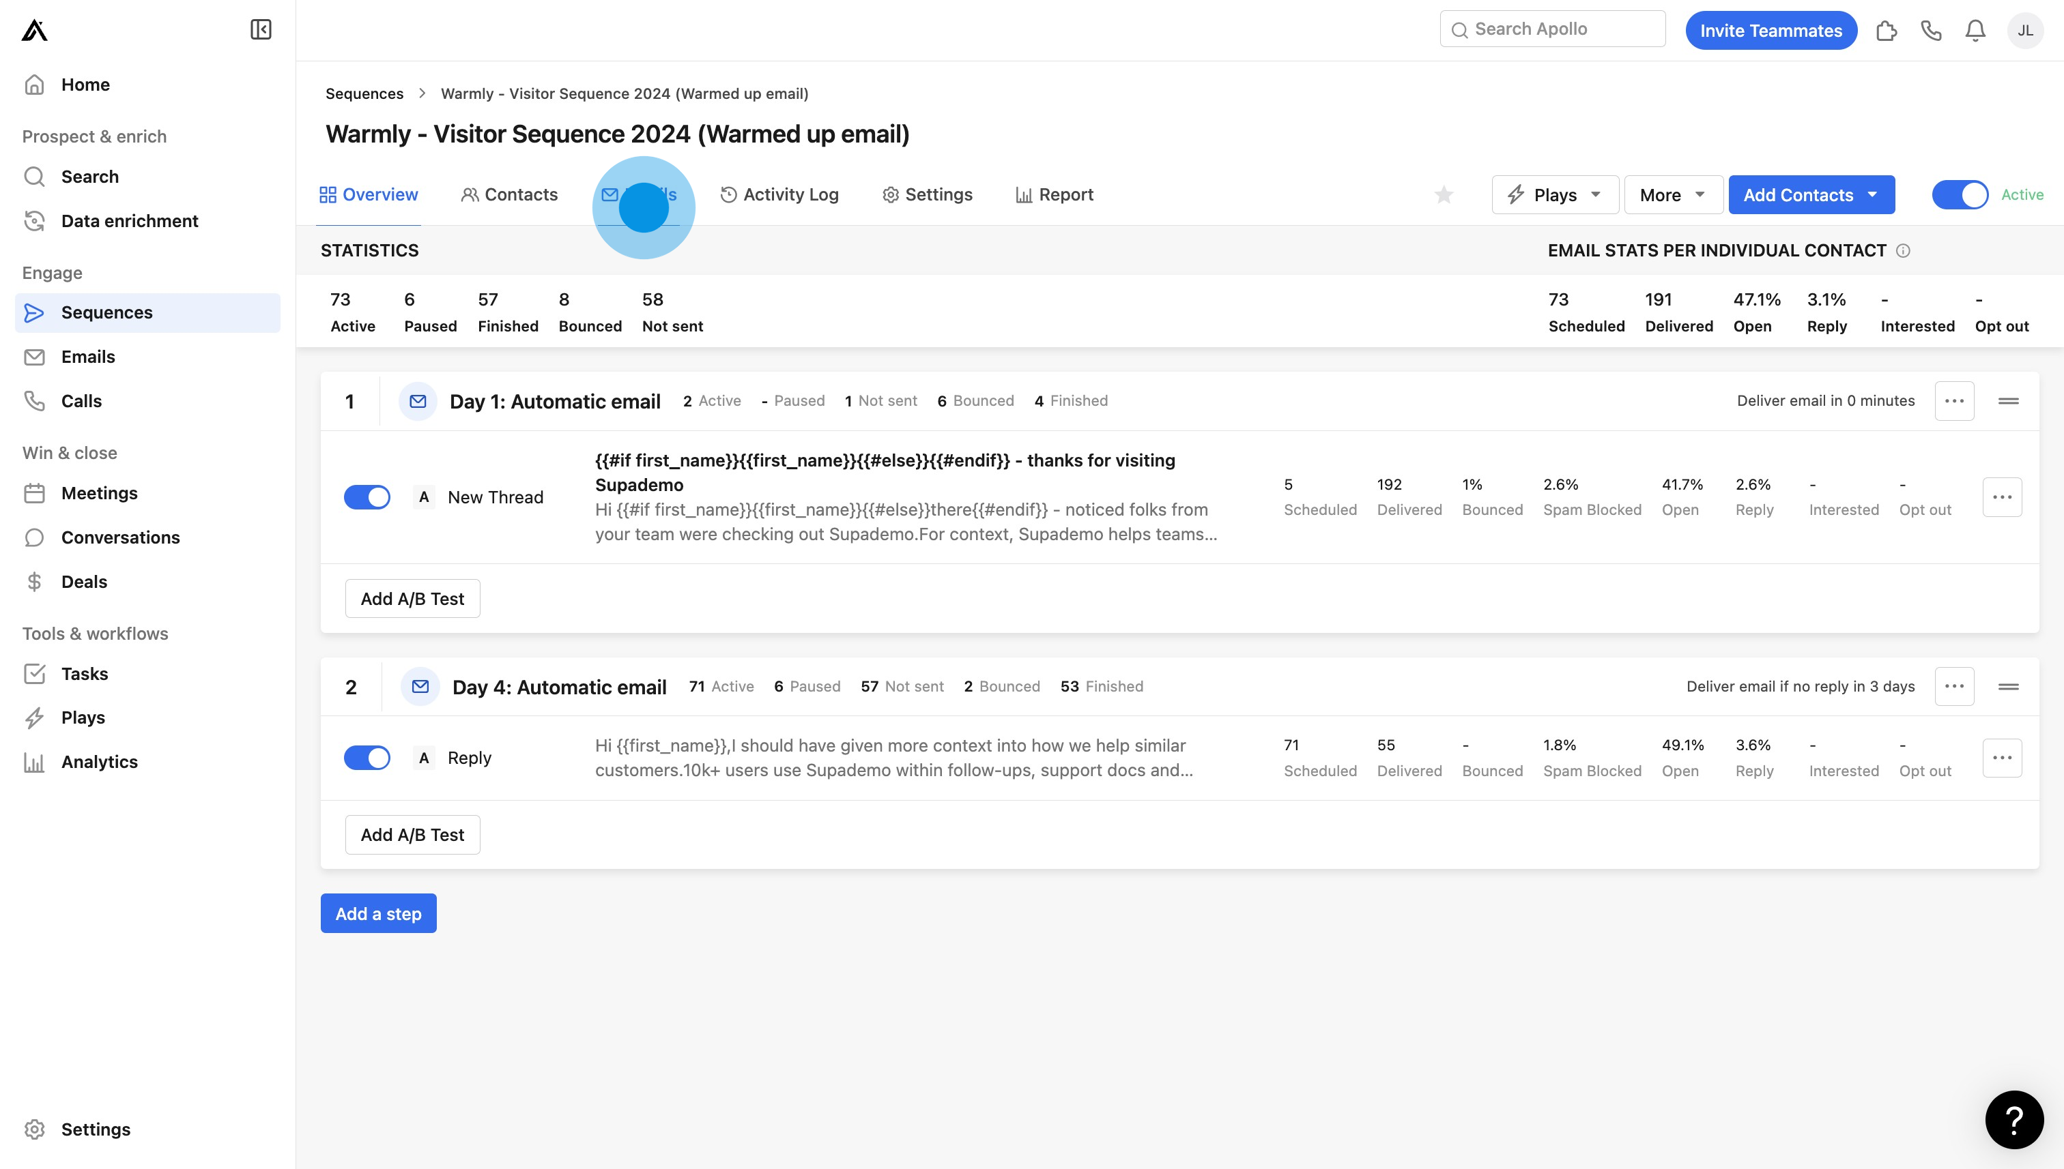Collapse the left sidebar panel
This screenshot has width=2064, height=1169.
tap(260, 30)
